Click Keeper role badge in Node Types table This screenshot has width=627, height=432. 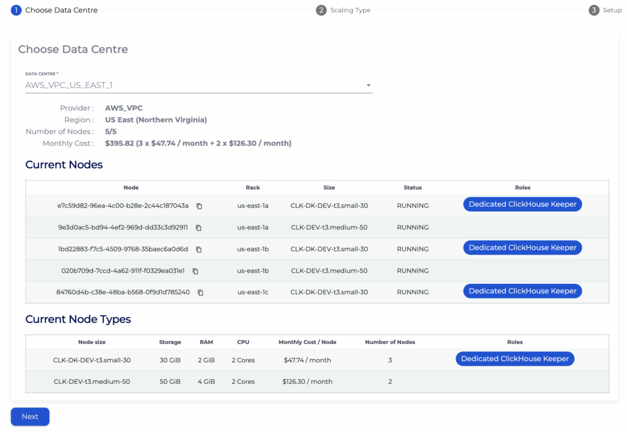514,359
